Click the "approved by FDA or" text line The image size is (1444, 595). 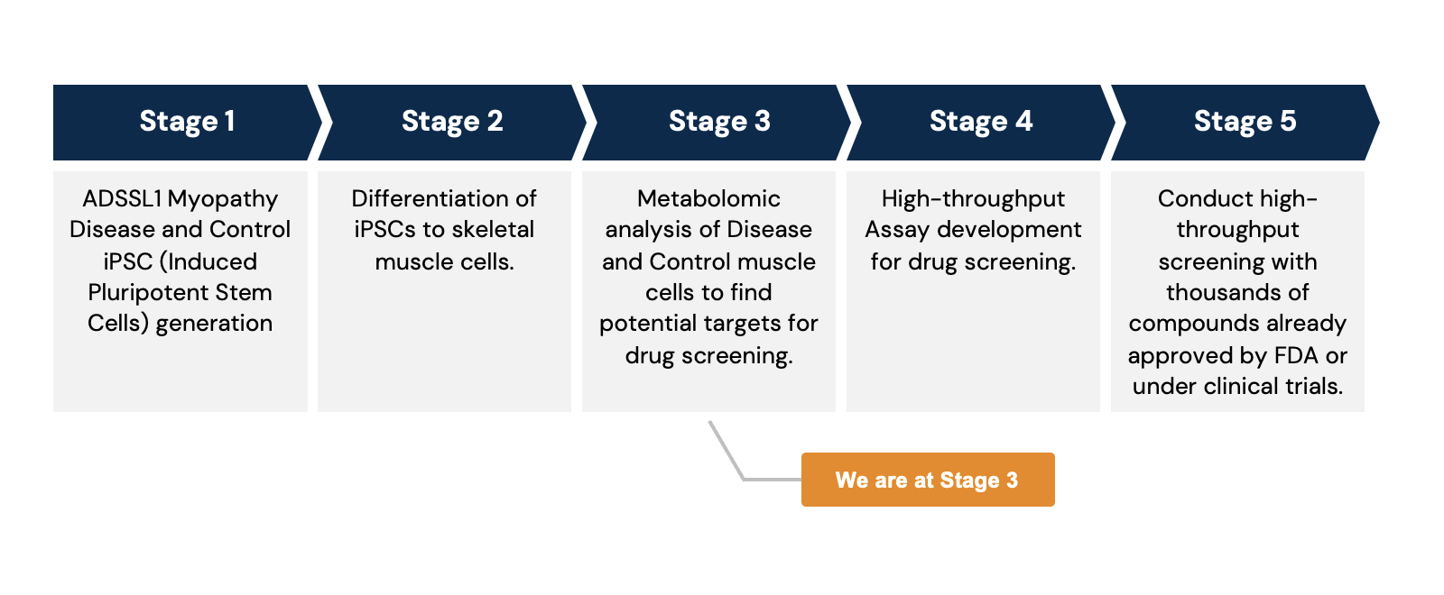coord(1237,355)
